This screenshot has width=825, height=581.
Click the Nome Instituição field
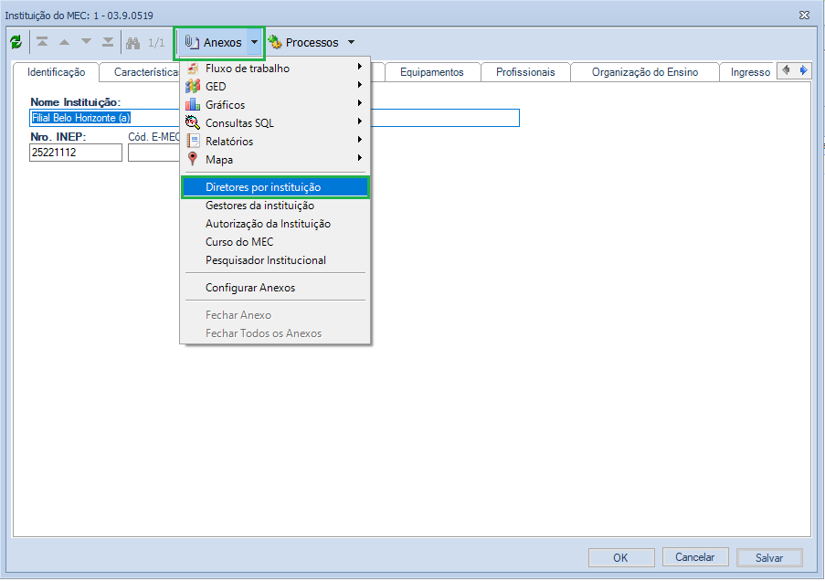click(274, 118)
